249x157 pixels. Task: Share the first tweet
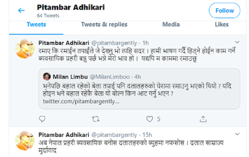[203, 119]
